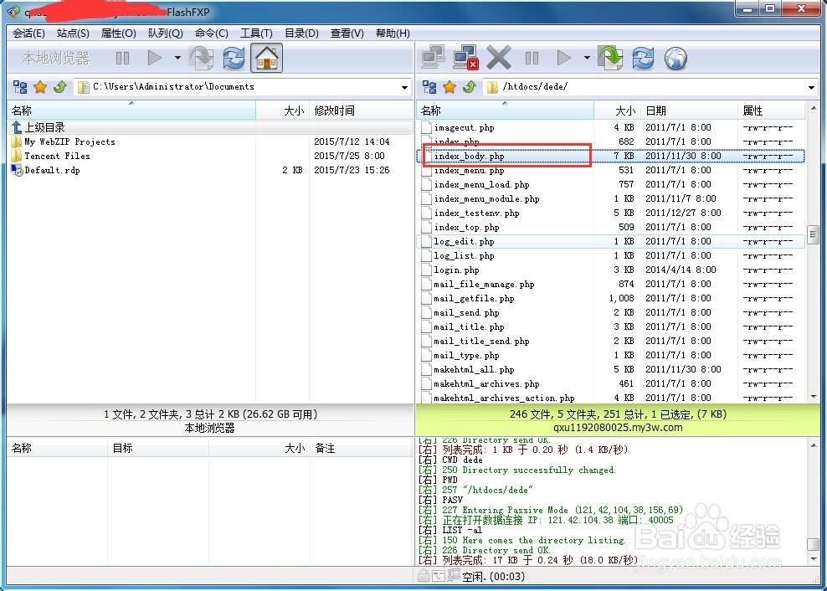This screenshot has width=827, height=591.
Task: Click the remote connect computers icon
Action: pyautogui.click(x=433, y=58)
